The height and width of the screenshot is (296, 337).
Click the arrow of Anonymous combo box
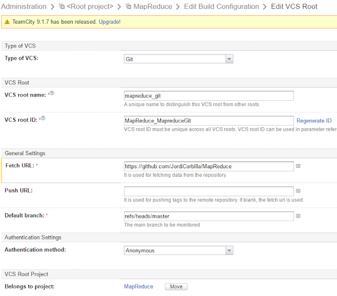click(x=229, y=250)
